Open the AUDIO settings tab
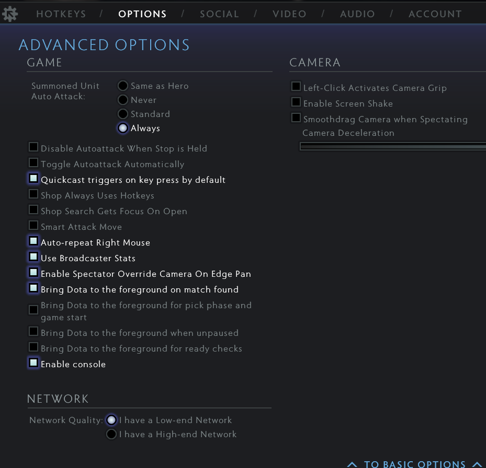 [x=357, y=14]
